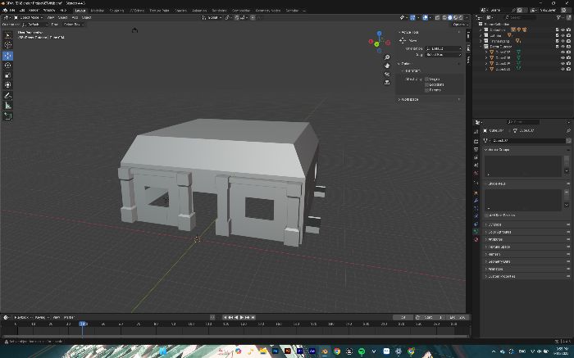Open the Render properties tab
Screen dimensions: 574x358
pos(476,141)
